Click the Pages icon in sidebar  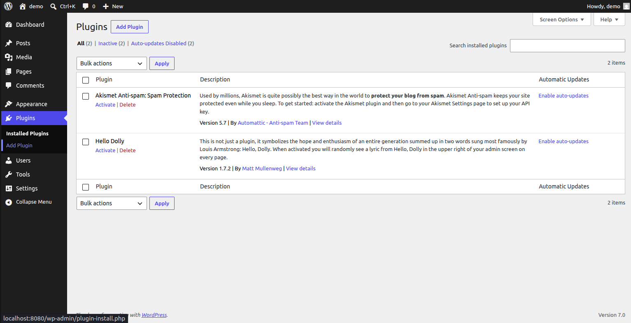9,72
